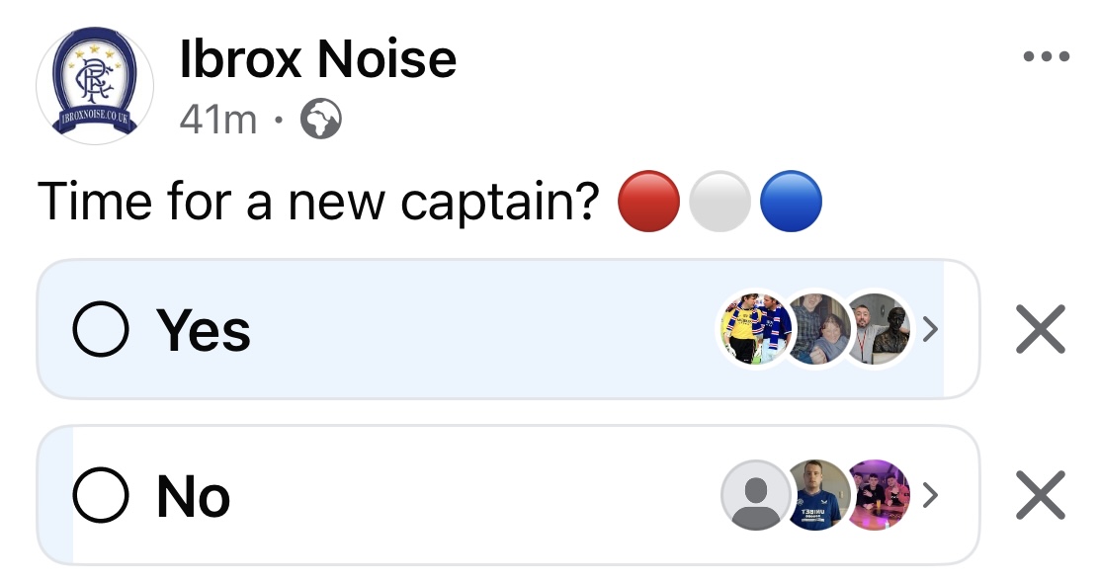Click the man with statue avatar on Yes

point(877,329)
